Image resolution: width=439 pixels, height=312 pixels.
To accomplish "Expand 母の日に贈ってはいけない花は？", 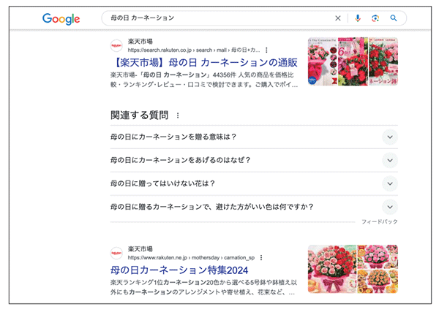I will point(254,183).
